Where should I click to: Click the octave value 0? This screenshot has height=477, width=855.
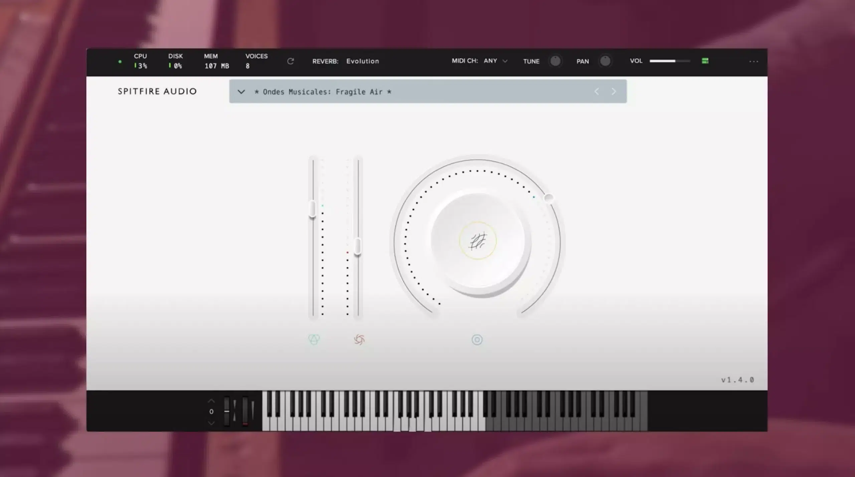[x=211, y=412]
